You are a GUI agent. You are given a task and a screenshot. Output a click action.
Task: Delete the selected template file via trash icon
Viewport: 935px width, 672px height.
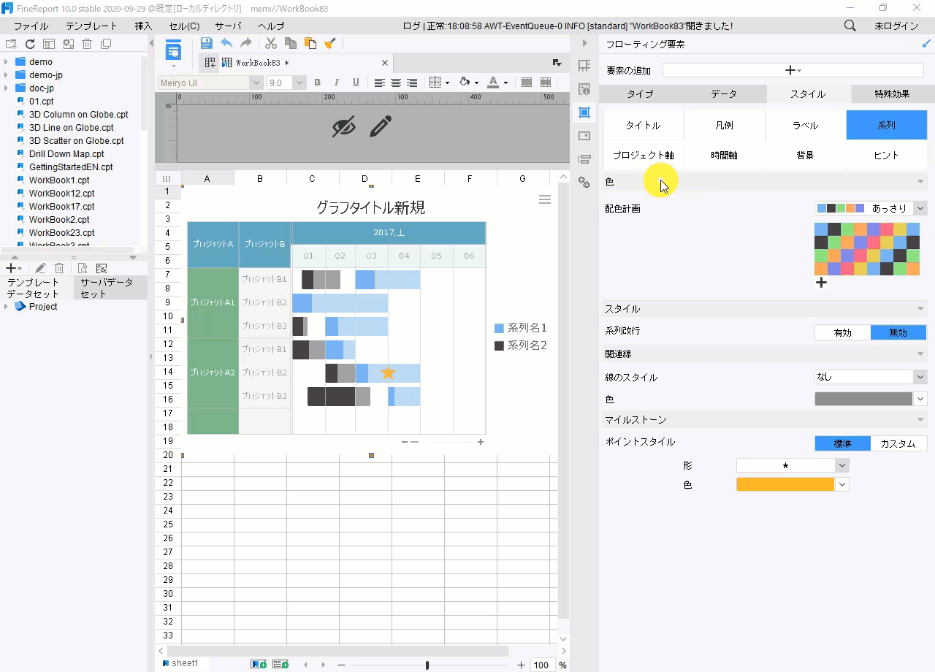point(87,45)
